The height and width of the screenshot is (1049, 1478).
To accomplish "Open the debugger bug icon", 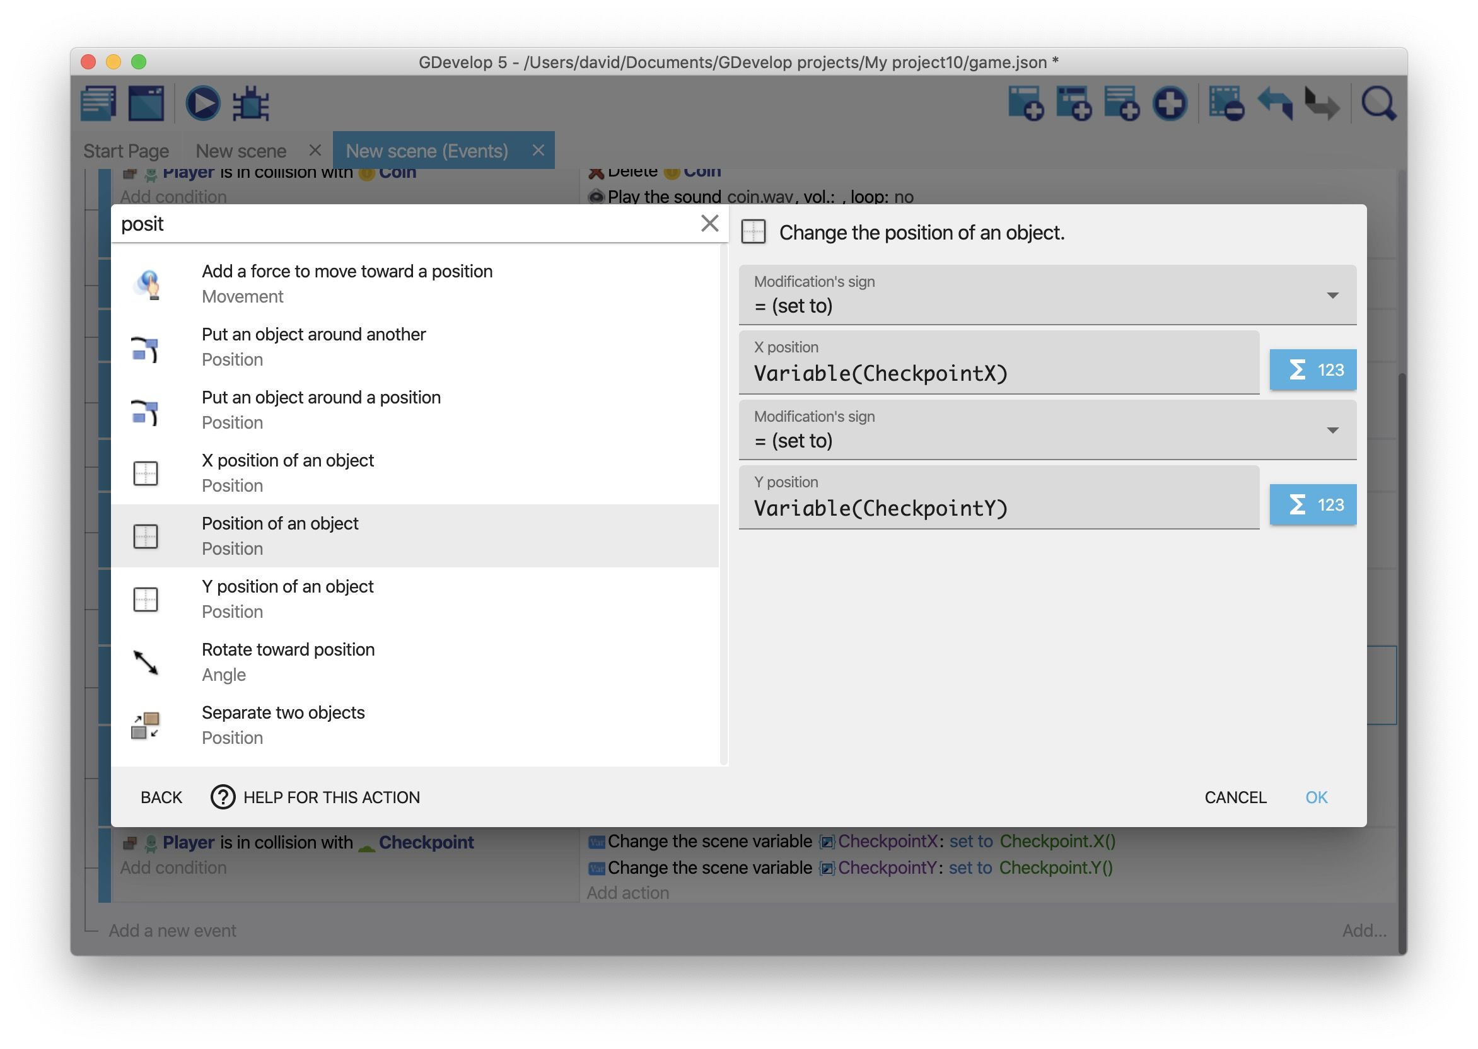I will 250,103.
